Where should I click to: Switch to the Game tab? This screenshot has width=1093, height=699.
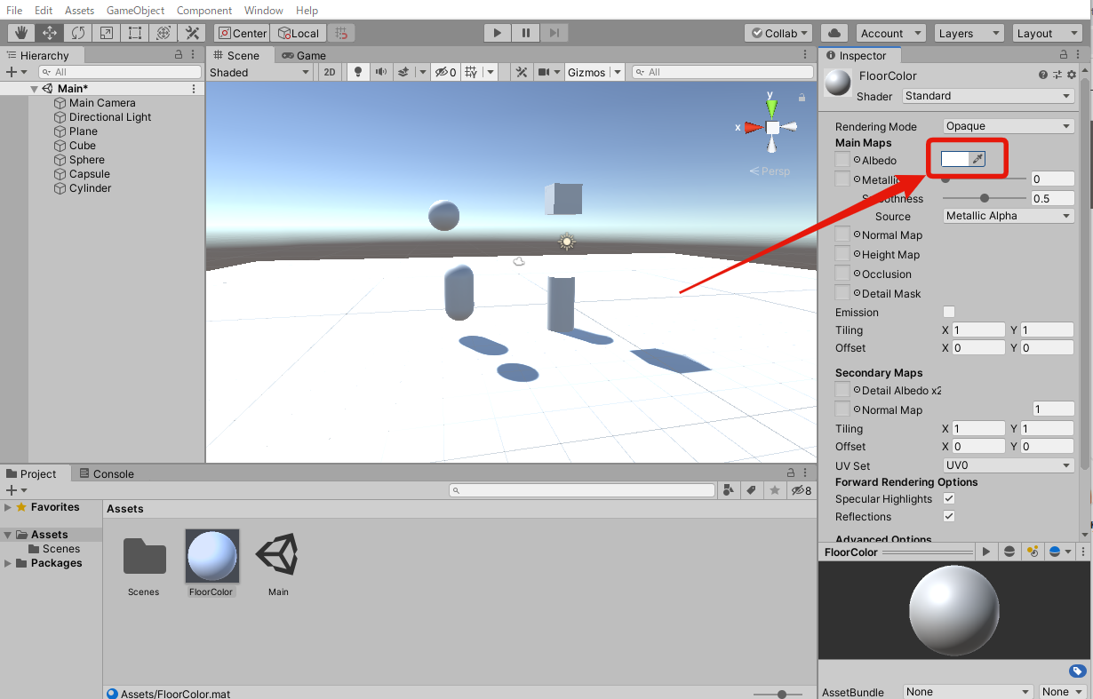tap(305, 55)
